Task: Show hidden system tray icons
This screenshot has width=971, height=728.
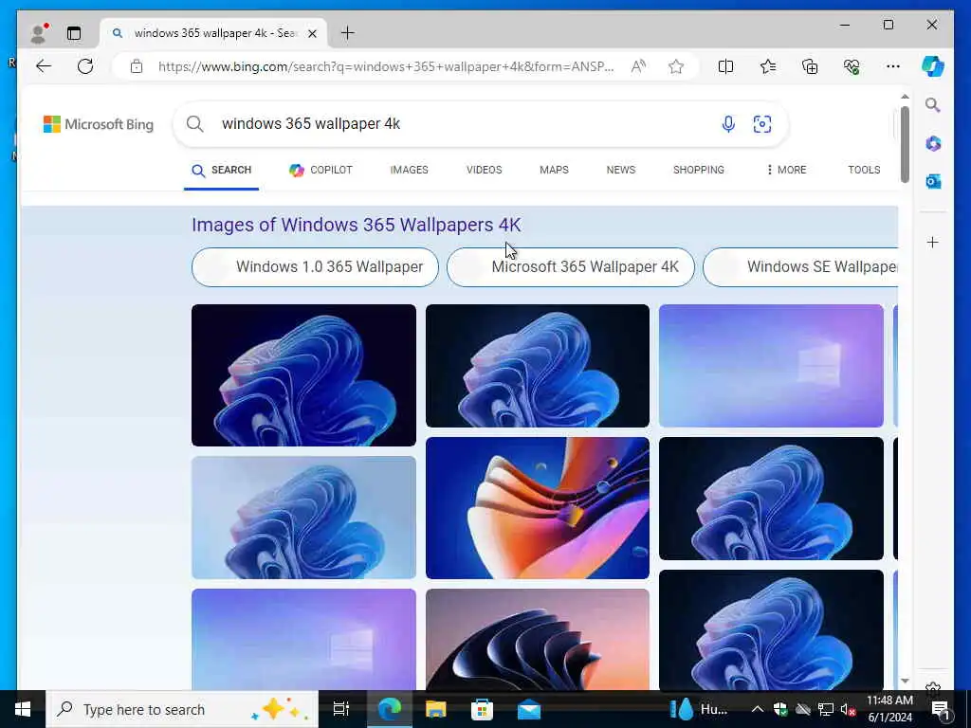Action: point(758,709)
